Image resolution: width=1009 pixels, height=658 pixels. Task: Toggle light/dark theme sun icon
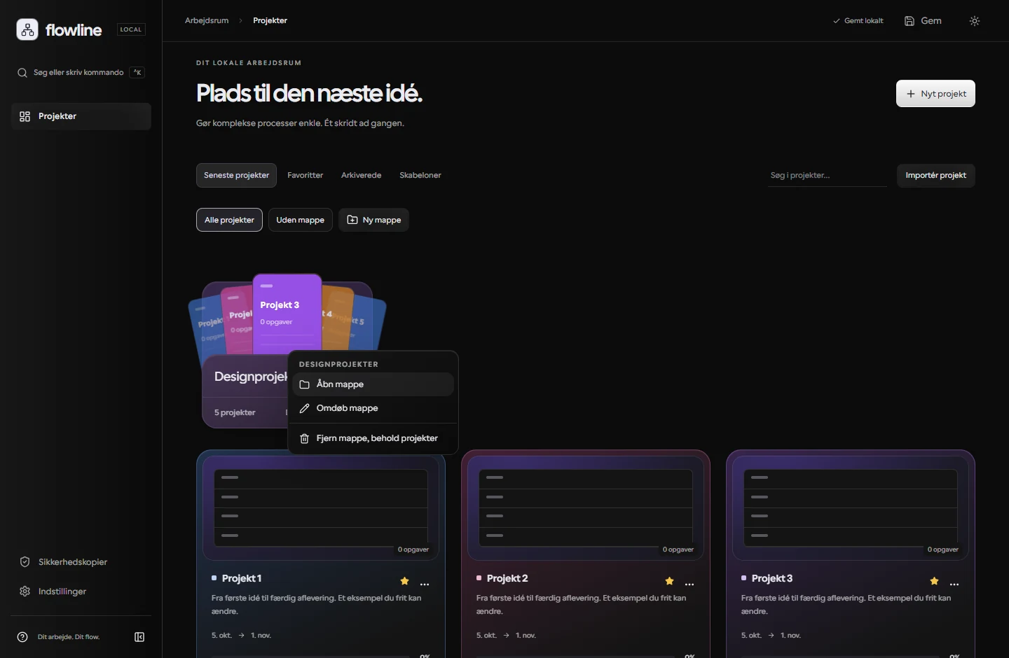(x=975, y=21)
